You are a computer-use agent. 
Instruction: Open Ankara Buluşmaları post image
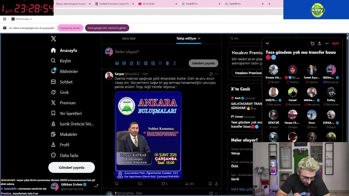(148, 135)
